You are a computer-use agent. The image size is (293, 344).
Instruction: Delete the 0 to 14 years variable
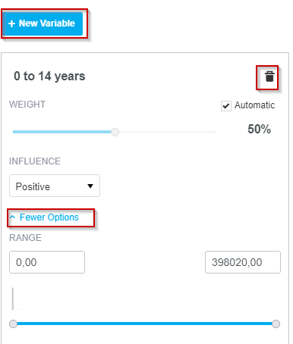coord(269,77)
